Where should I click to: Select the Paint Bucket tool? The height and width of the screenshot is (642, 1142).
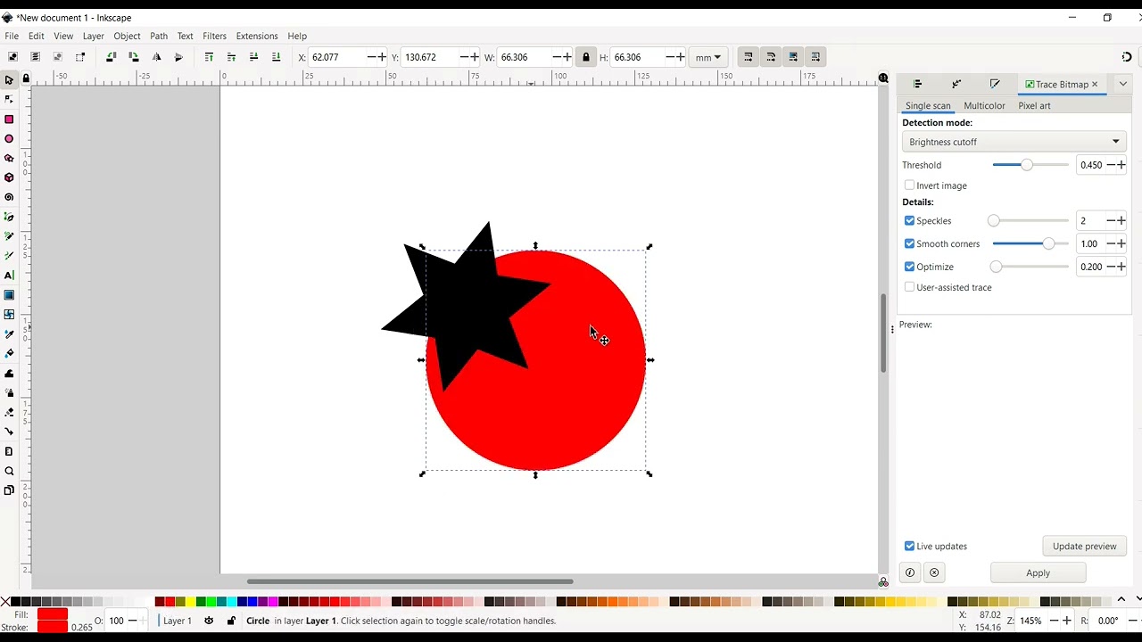pos(9,354)
